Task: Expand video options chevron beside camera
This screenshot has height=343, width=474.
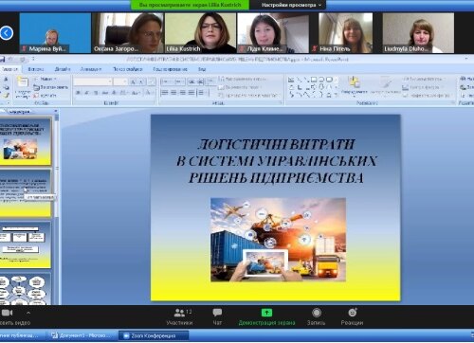Action: coord(28,313)
